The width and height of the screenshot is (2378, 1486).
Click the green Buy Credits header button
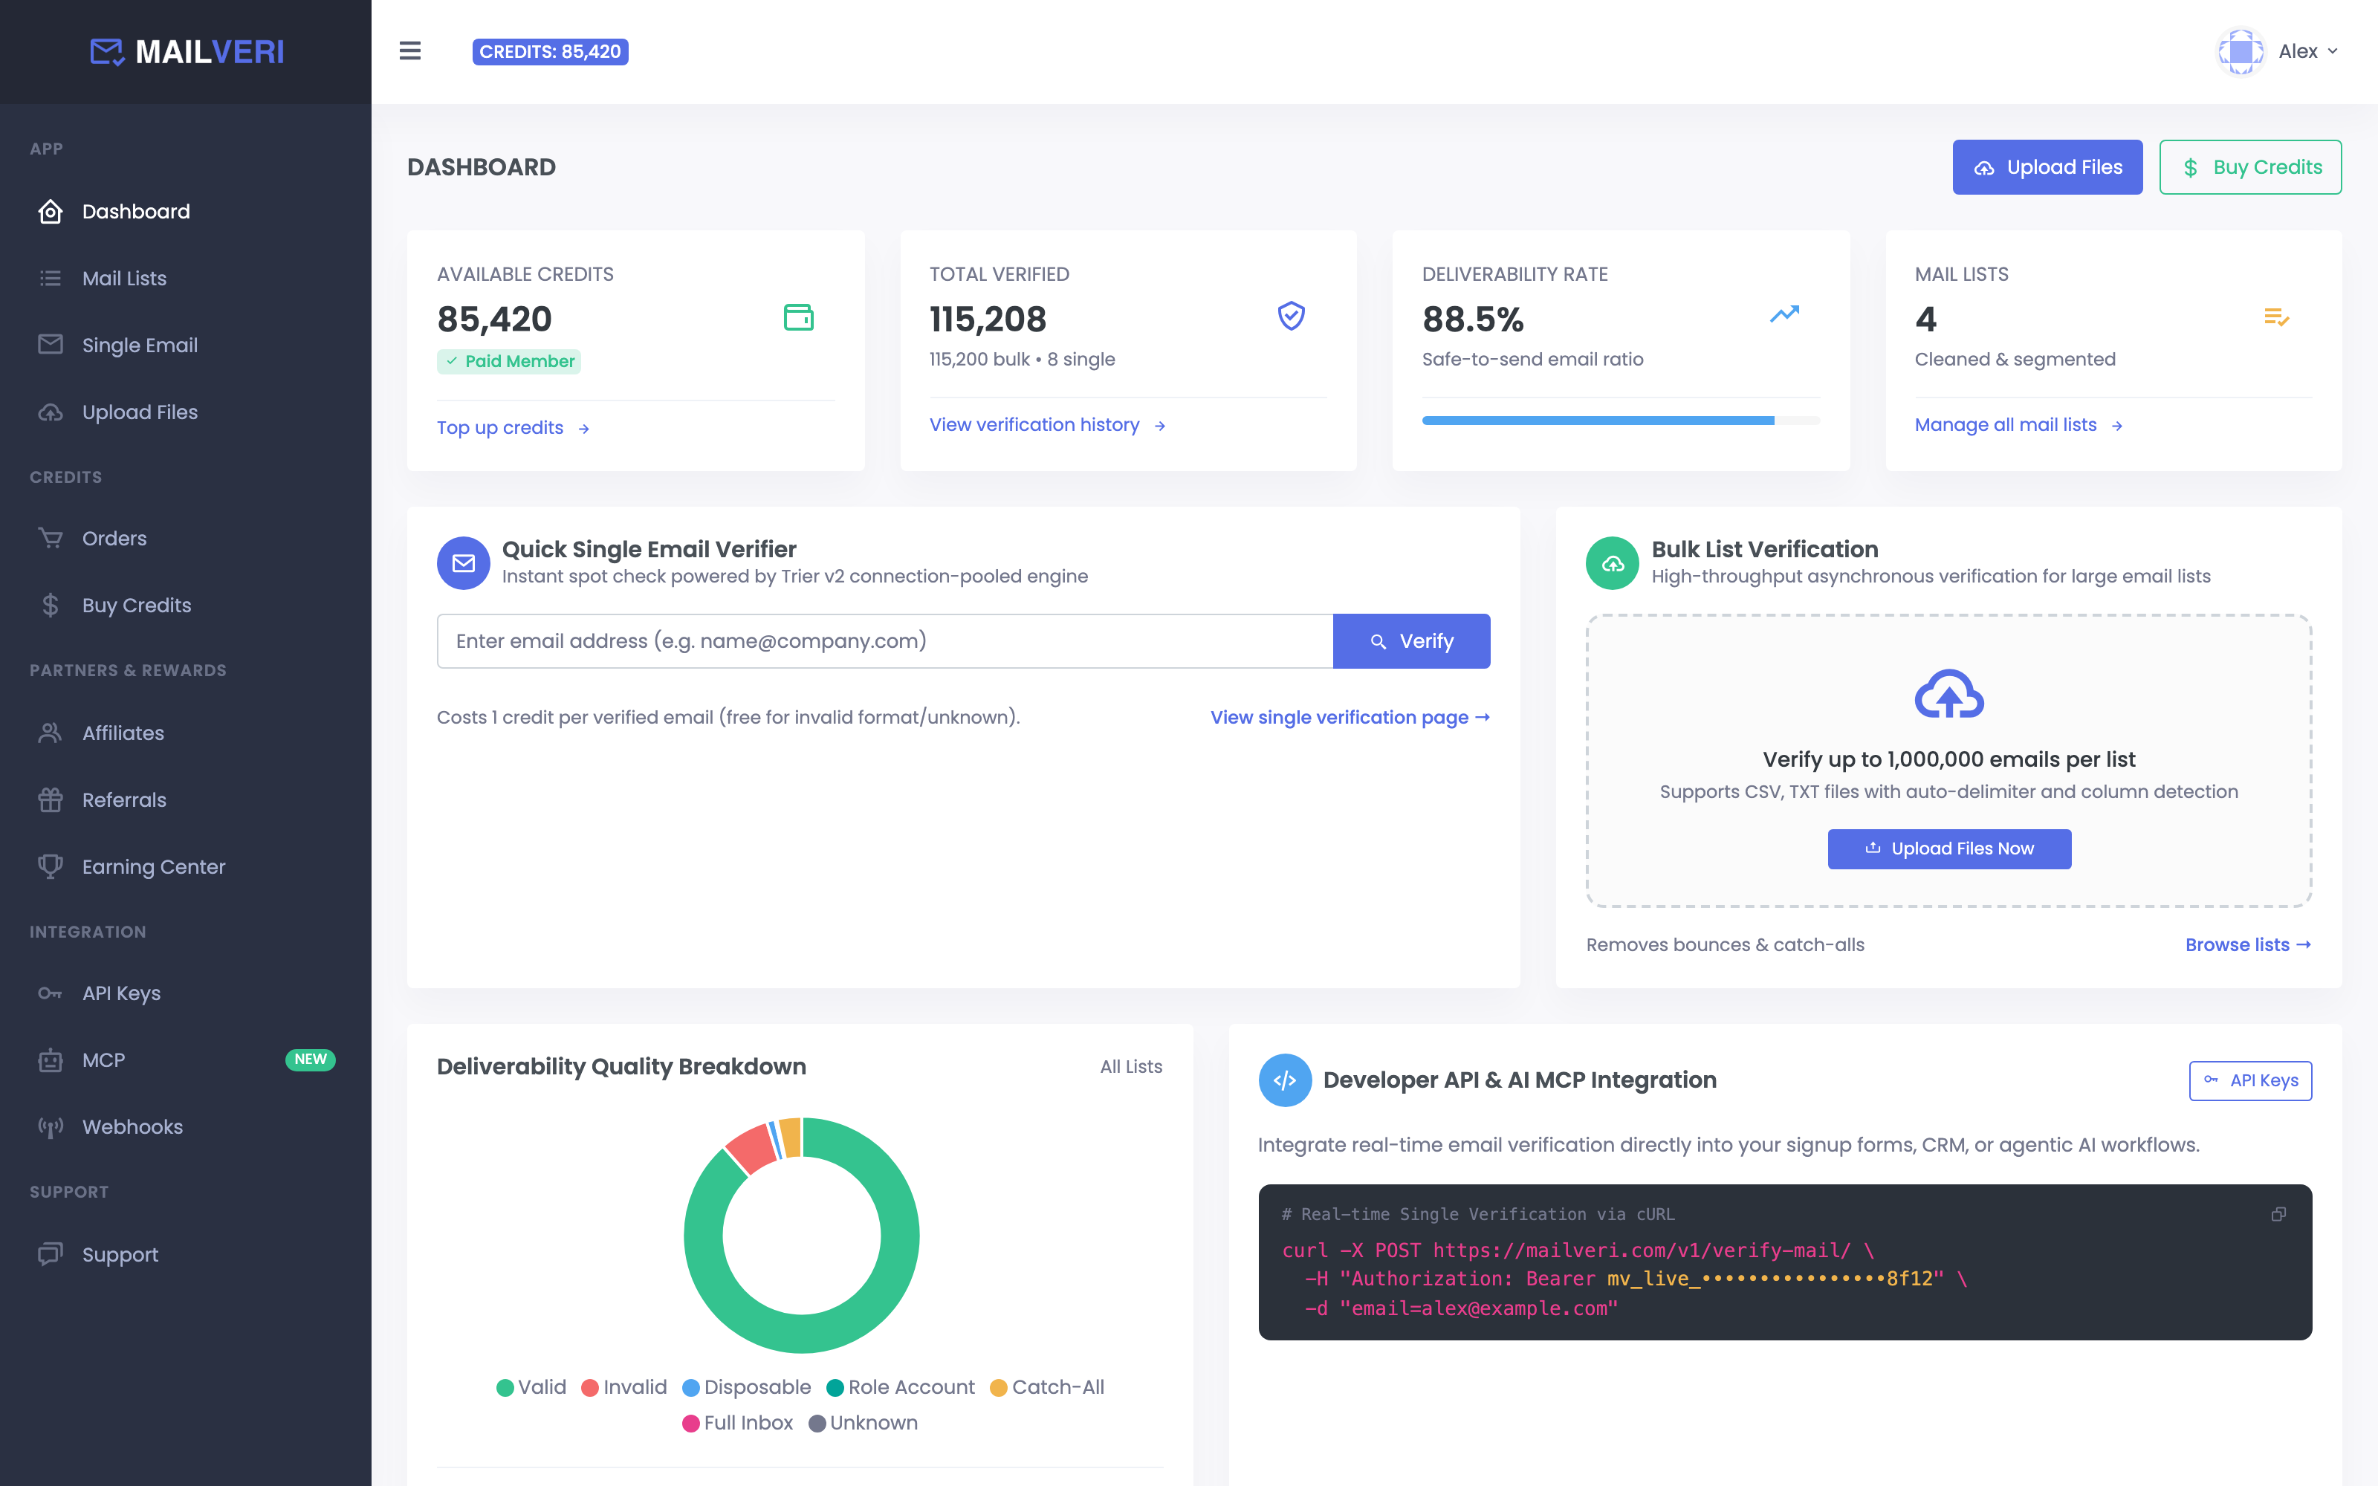coord(2250,167)
